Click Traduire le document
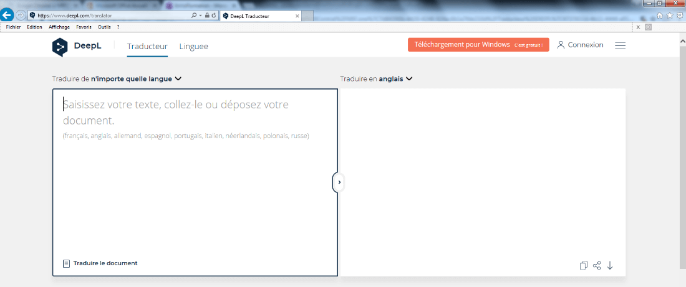The height and width of the screenshot is (287, 686). [x=105, y=263]
